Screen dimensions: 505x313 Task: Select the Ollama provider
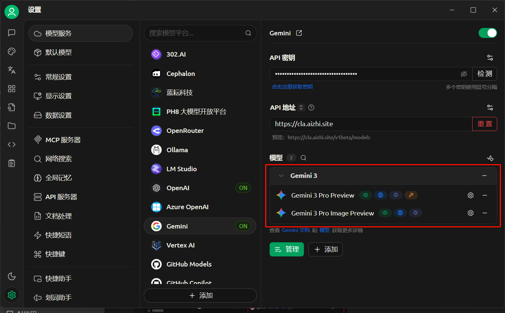pos(200,150)
